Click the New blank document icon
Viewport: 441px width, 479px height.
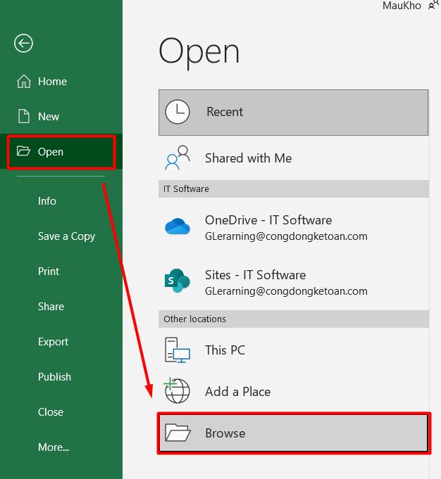click(x=24, y=116)
